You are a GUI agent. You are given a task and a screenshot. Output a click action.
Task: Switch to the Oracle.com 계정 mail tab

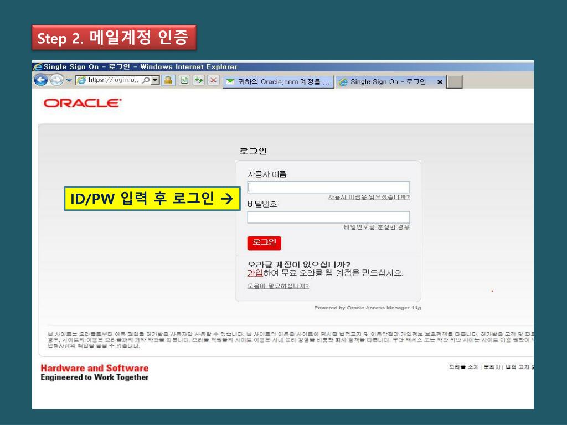(278, 82)
